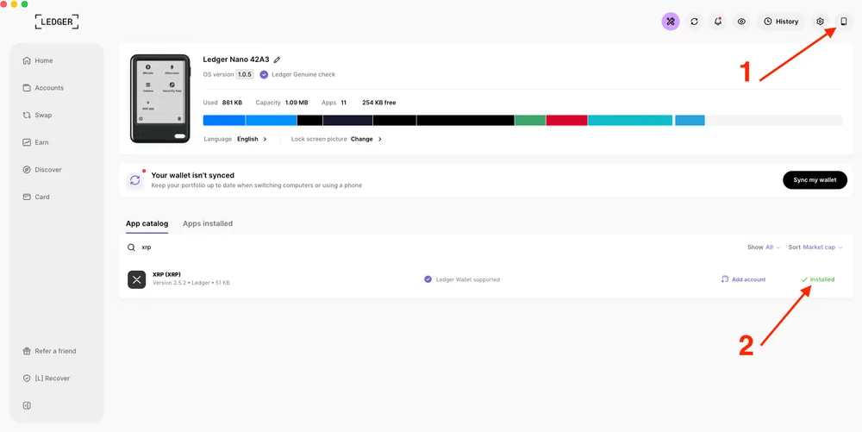Open Accounts in the sidebar
The width and height of the screenshot is (862, 432).
point(43,88)
